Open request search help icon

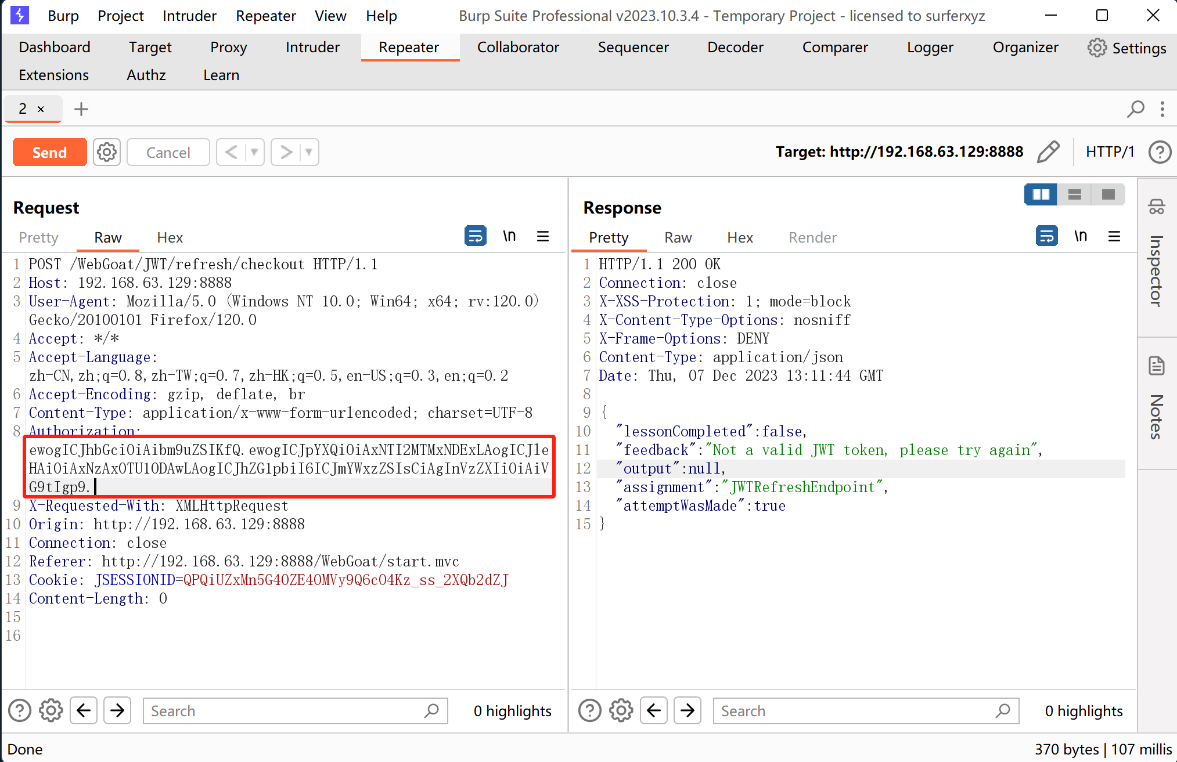pos(20,710)
